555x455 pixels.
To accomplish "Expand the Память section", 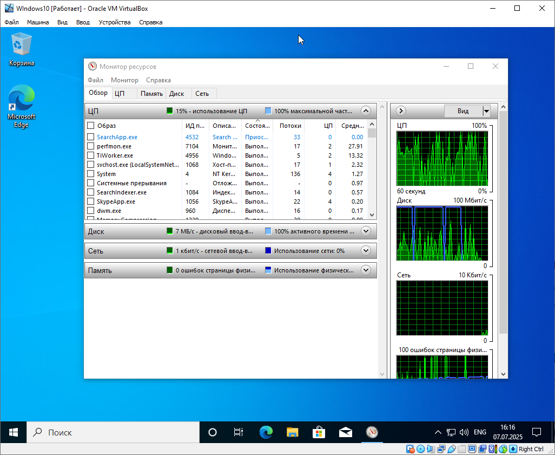I will coord(366,270).
